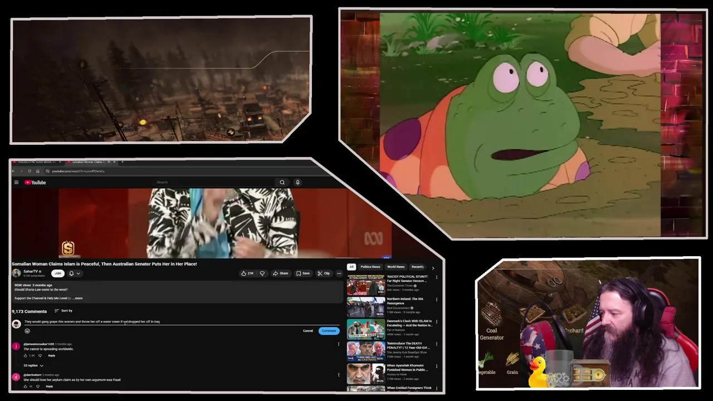The image size is (713, 401).
Task: Click the search magnifier button
Action: point(282,182)
